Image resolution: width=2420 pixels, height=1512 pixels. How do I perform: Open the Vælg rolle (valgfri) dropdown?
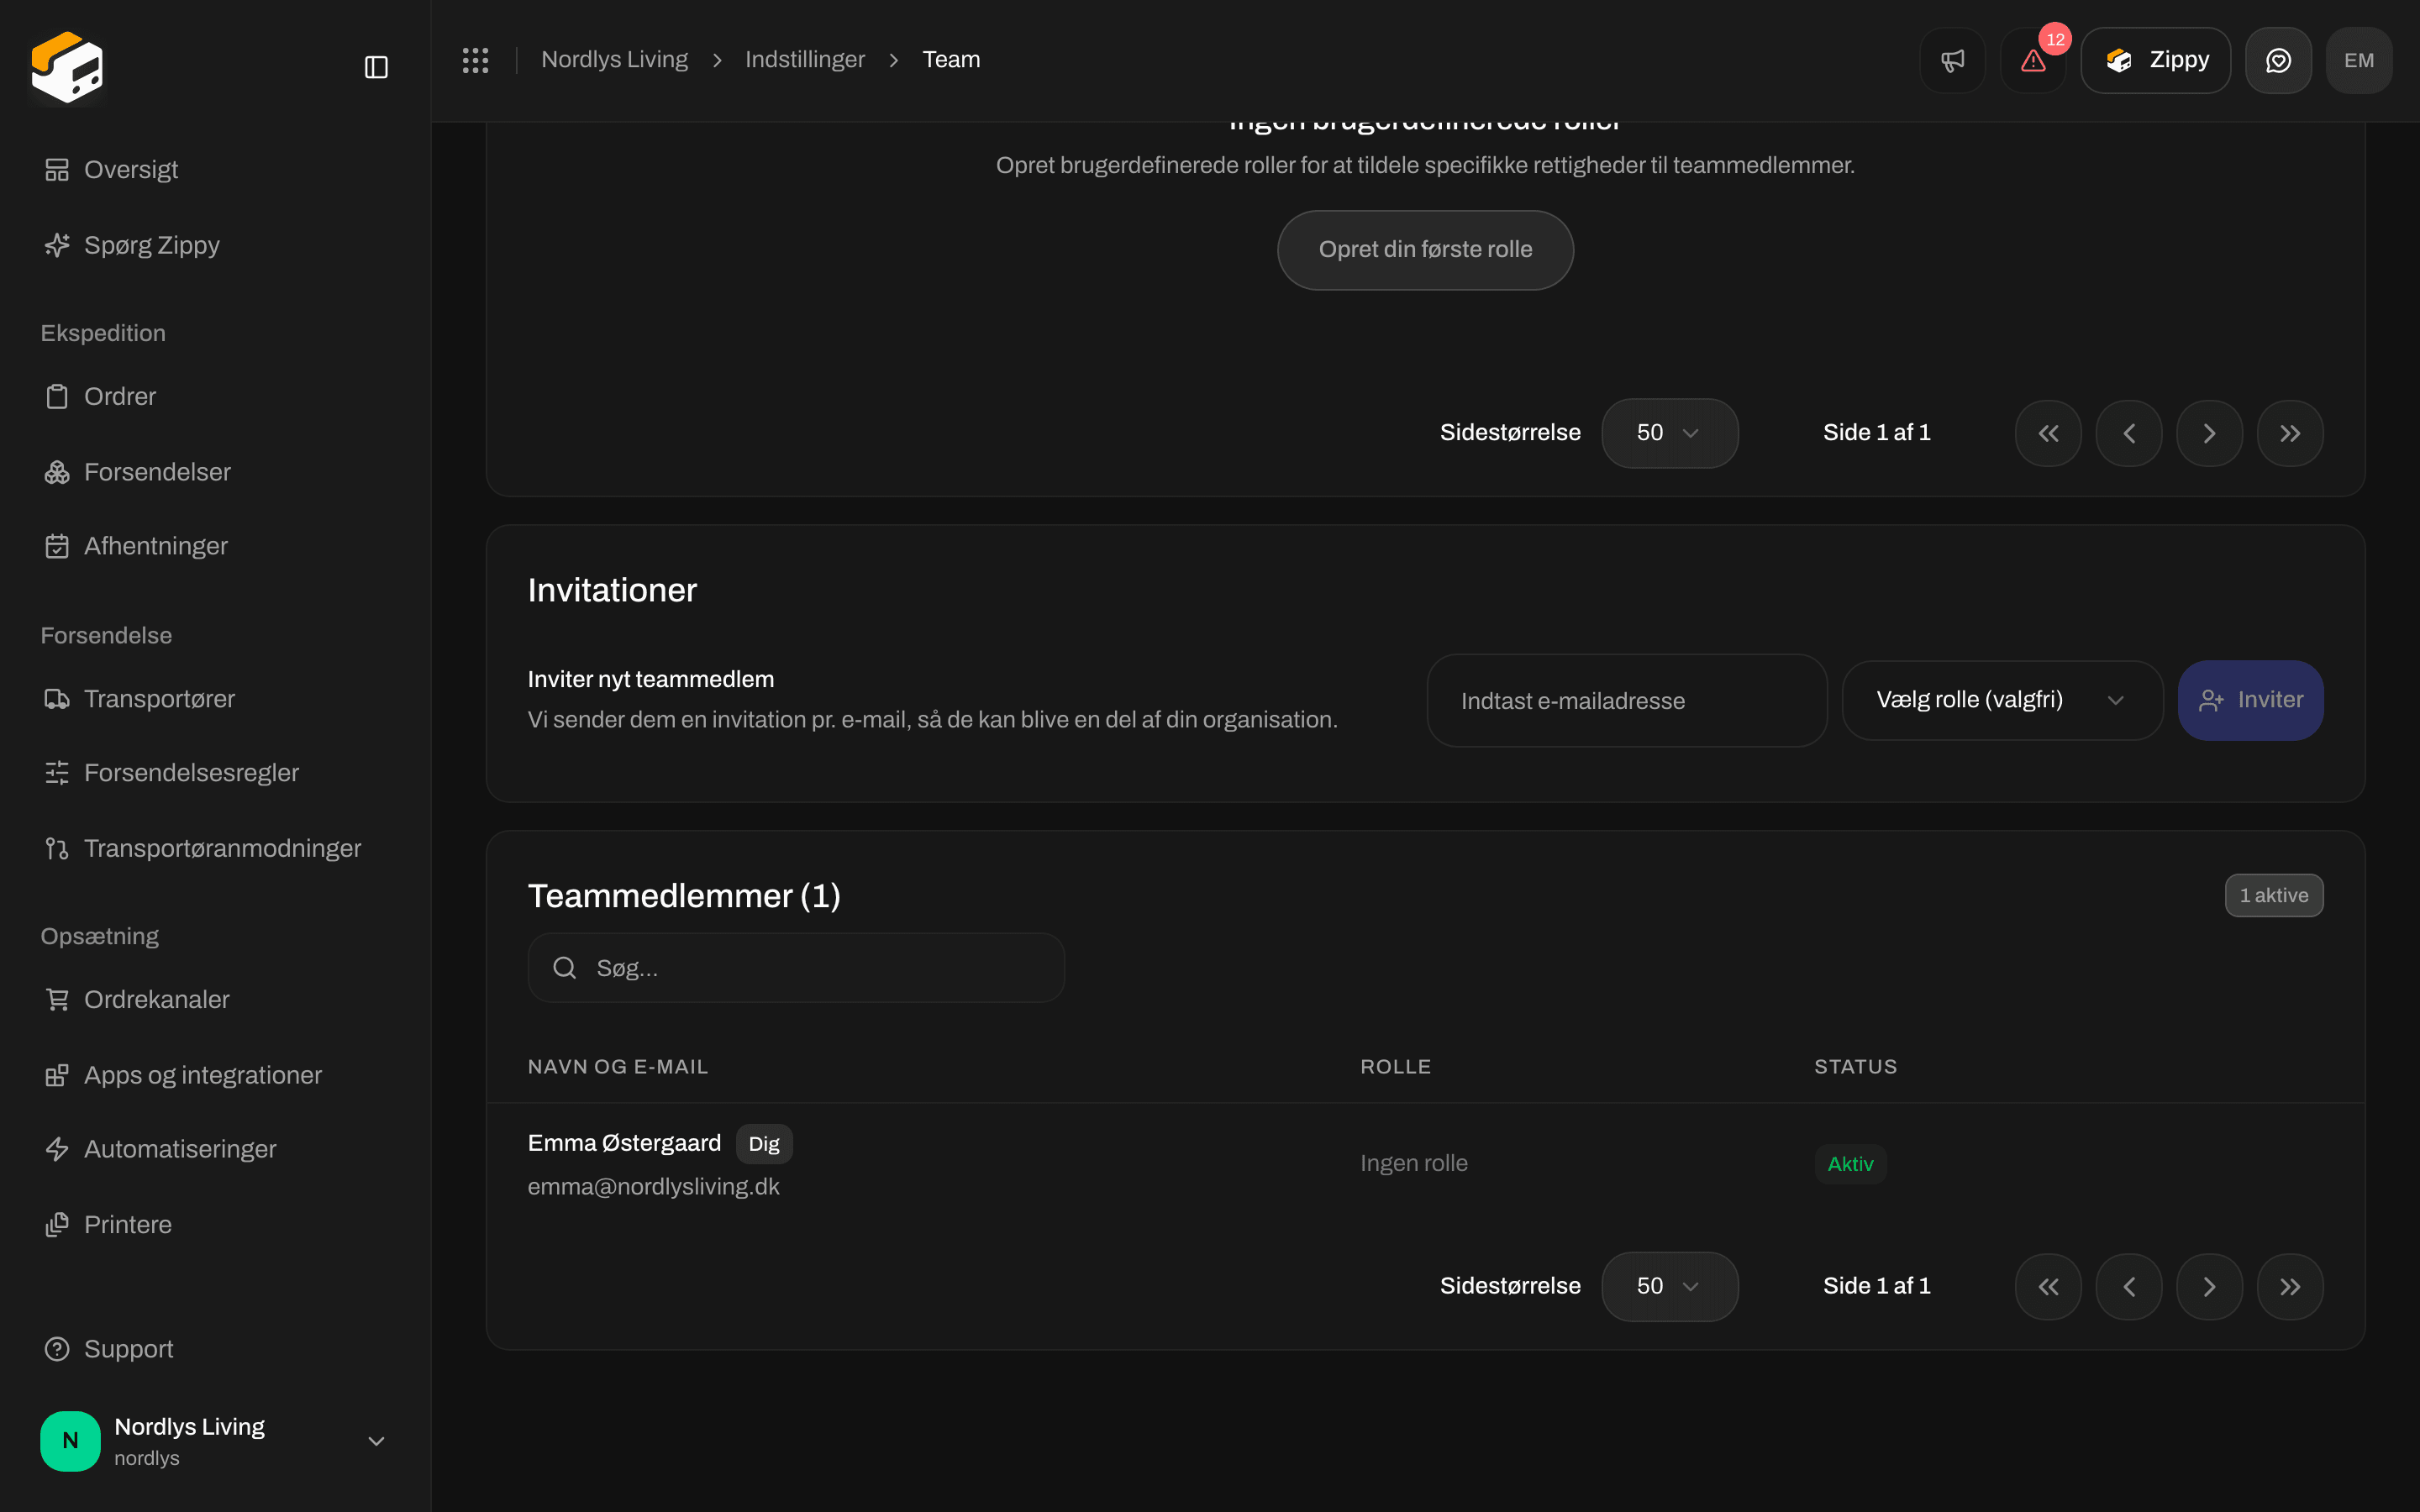pyautogui.click(x=2002, y=700)
